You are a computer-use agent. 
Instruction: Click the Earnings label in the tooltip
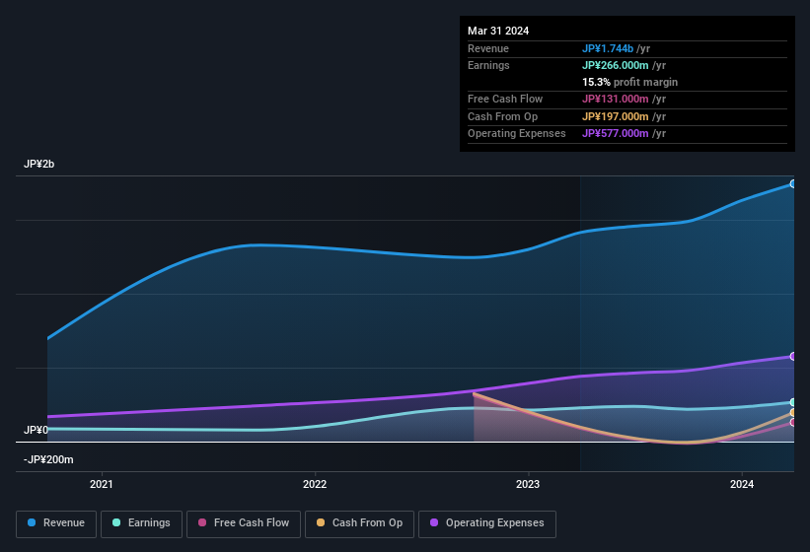(488, 65)
